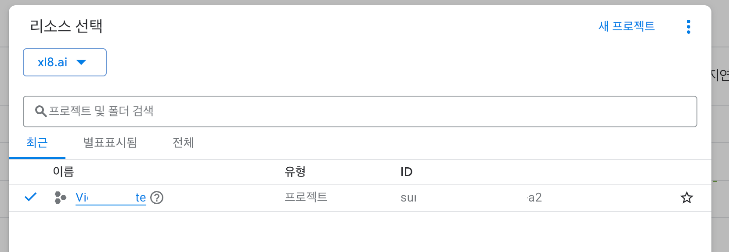Select the 프로젝트 type cell in the row
The image size is (729, 252).
(306, 197)
